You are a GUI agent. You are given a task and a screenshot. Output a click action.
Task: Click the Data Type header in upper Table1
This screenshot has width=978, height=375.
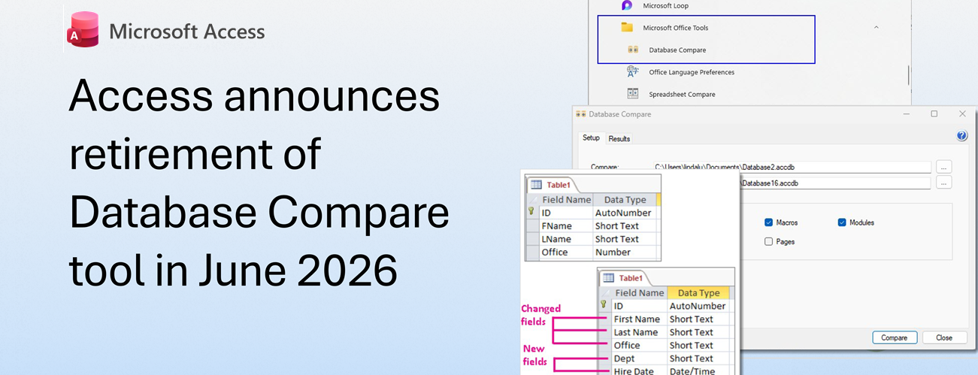(x=625, y=200)
